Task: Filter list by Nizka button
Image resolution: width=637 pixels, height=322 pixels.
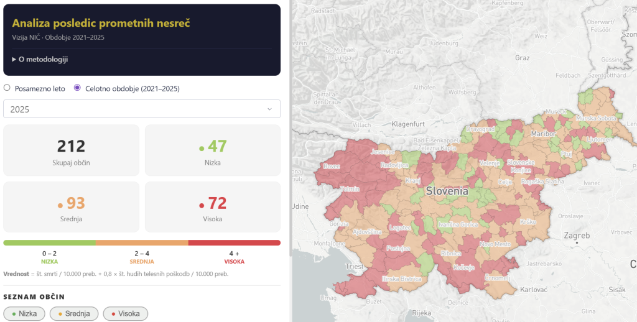Action: tap(24, 313)
